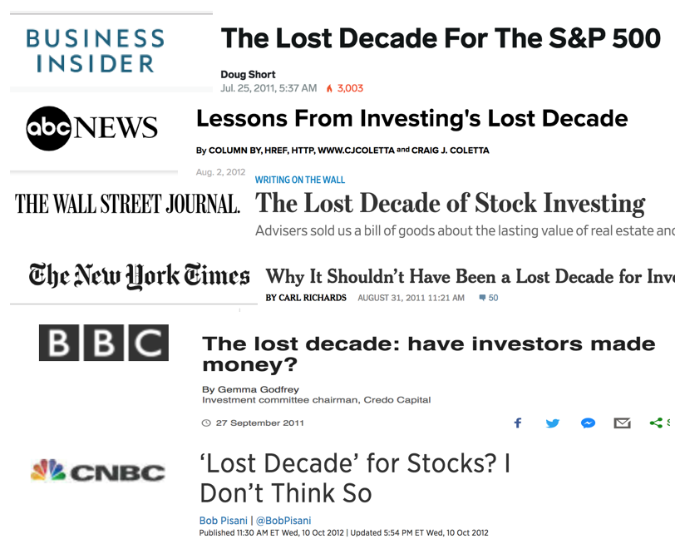Open the @BobPisani Twitter handle link
The height and width of the screenshot is (544, 675).
[x=283, y=521]
